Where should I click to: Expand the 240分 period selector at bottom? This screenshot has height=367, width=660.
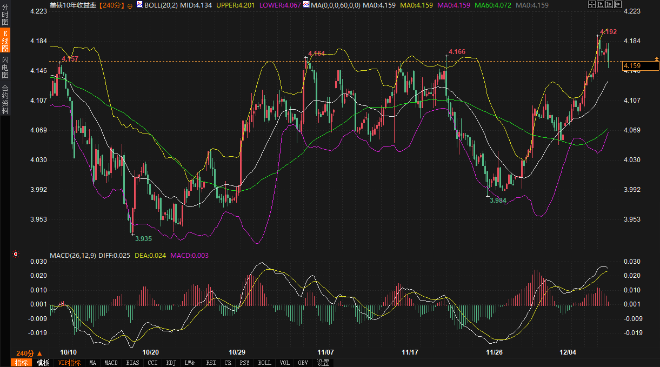pos(29,352)
